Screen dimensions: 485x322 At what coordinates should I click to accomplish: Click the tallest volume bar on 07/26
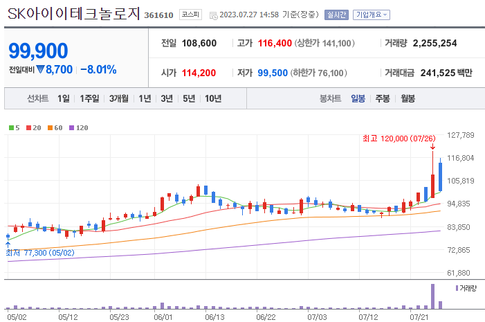[432, 296]
